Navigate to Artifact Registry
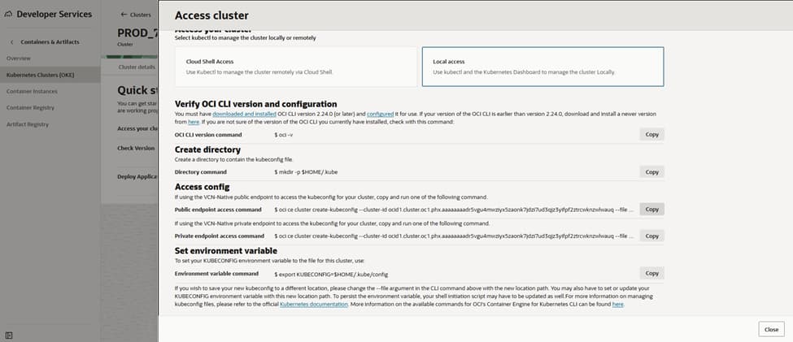Viewport: 793px width, 342px height. [x=28, y=124]
